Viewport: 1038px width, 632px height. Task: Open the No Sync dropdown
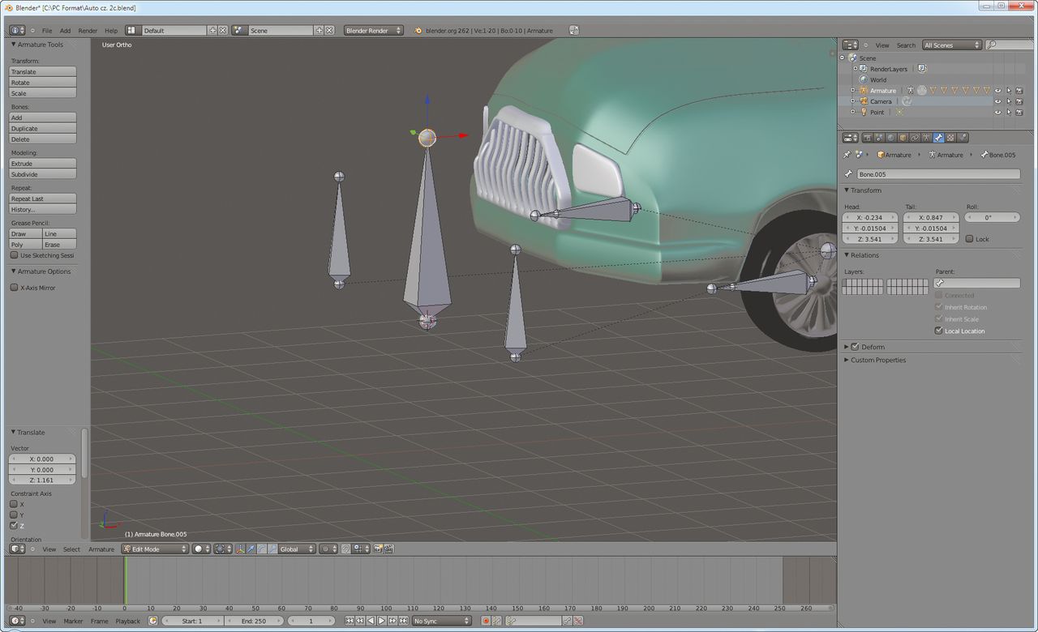pos(442,621)
